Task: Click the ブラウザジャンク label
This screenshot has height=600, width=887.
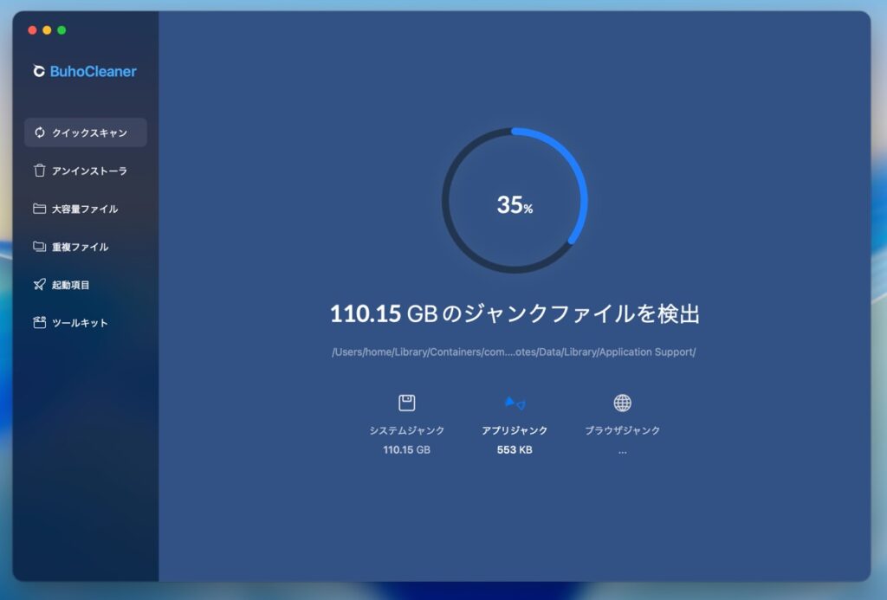Action: [x=622, y=430]
